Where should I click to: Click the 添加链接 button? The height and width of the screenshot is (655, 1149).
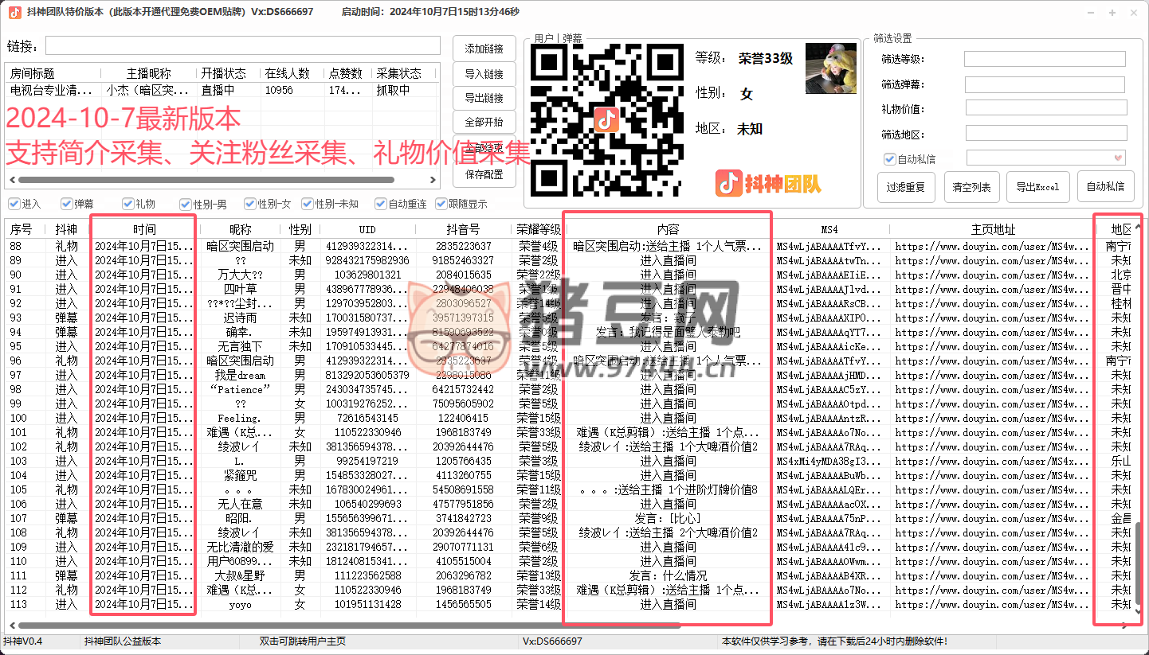[484, 49]
